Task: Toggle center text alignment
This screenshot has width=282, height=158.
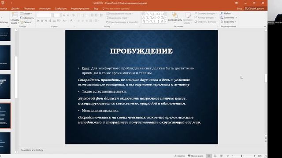Action: click(83, 21)
